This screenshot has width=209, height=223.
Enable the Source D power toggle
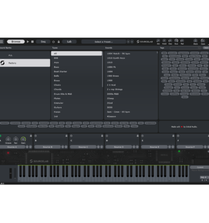coord(107,136)
